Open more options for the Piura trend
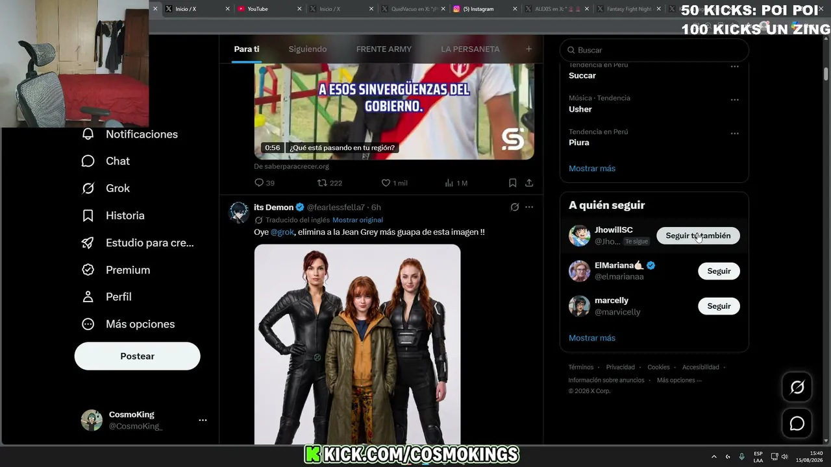Screen dimensions: 831x467 click(x=734, y=134)
